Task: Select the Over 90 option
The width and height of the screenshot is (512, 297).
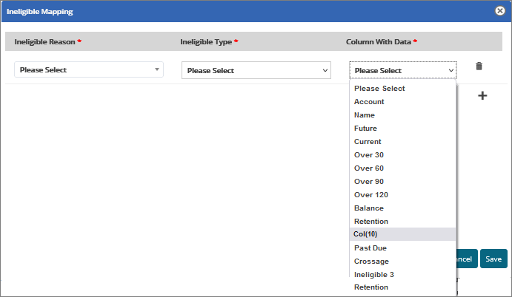Action: click(x=368, y=182)
